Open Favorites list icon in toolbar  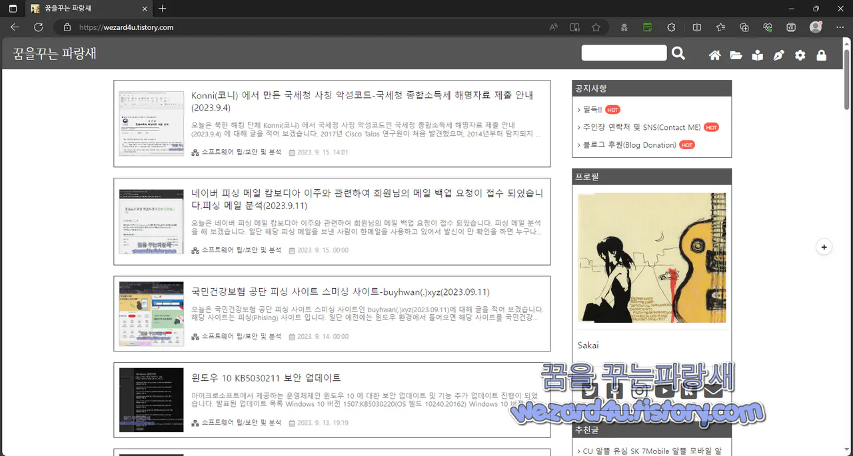click(721, 27)
